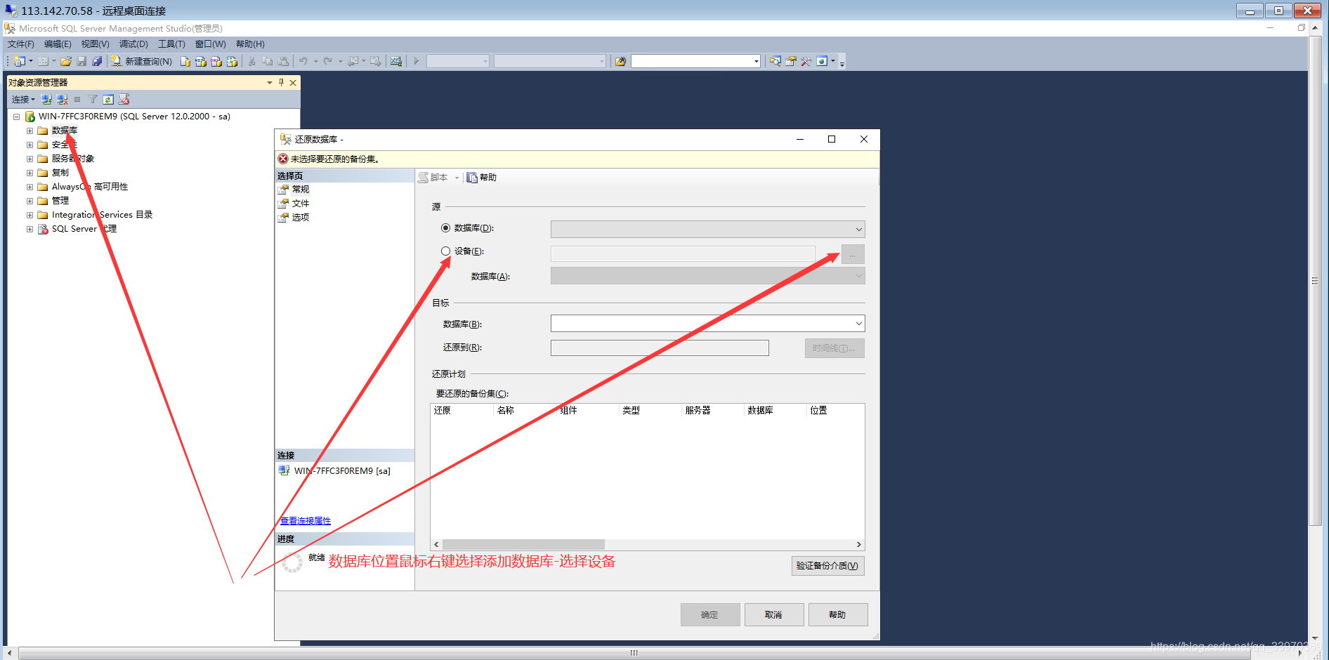Click the Undo arrow icon
This screenshot has height=660, width=1329.
(x=303, y=61)
